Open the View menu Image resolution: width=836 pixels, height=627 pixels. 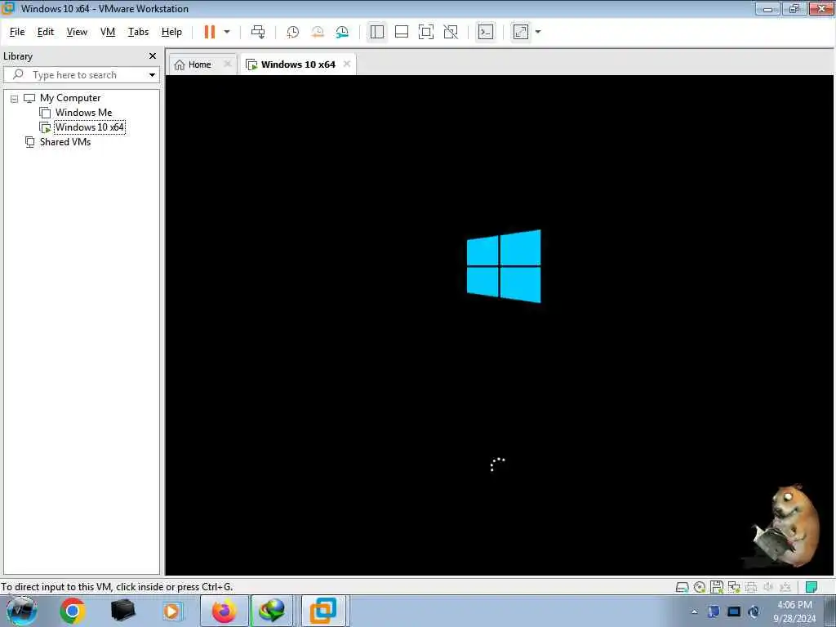click(77, 32)
